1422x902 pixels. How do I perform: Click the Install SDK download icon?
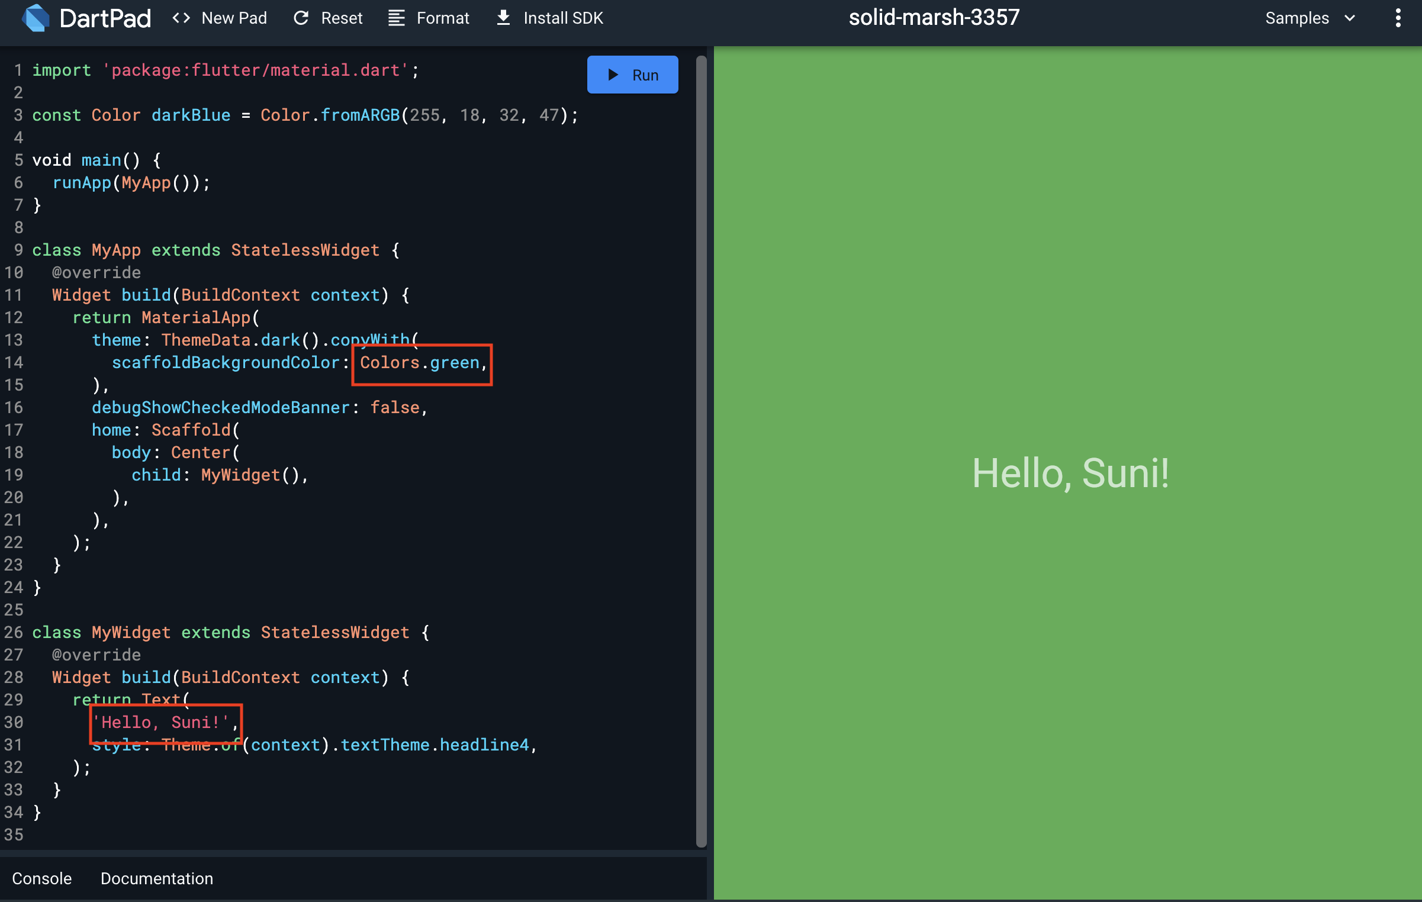coord(503,18)
